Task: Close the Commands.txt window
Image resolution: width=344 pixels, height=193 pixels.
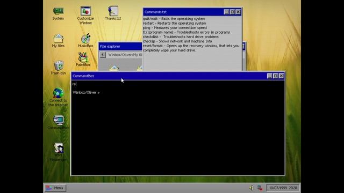Action: (238, 12)
